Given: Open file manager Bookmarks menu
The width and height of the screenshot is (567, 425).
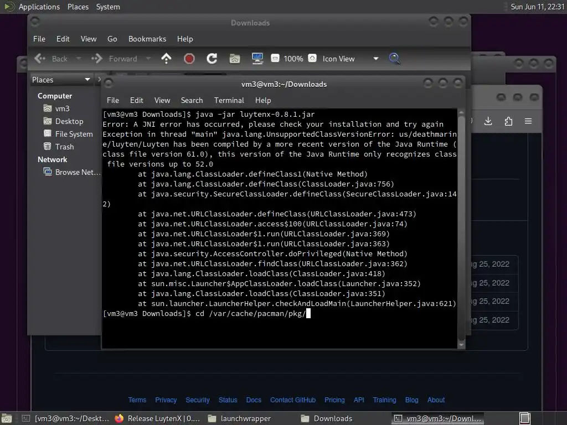Looking at the screenshot, I should (x=147, y=39).
